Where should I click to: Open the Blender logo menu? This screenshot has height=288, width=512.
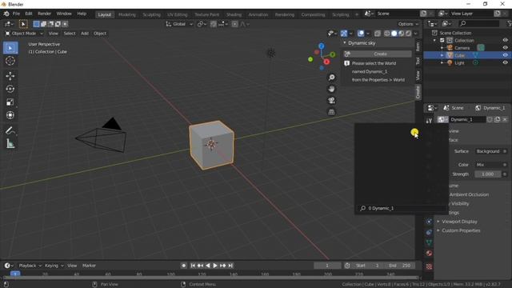[x=6, y=14]
